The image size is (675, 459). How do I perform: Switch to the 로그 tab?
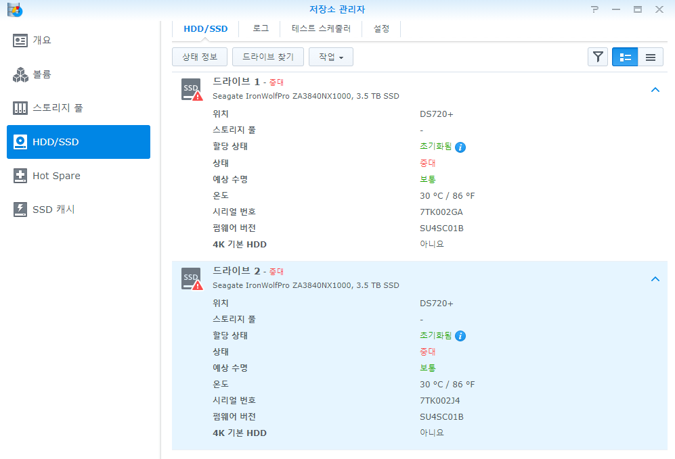click(260, 28)
